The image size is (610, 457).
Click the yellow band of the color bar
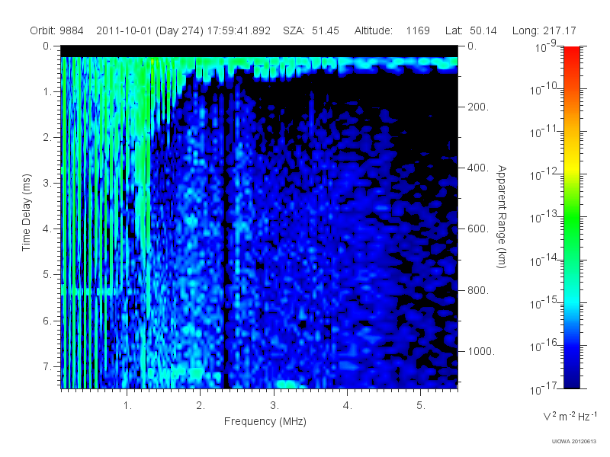571,168
